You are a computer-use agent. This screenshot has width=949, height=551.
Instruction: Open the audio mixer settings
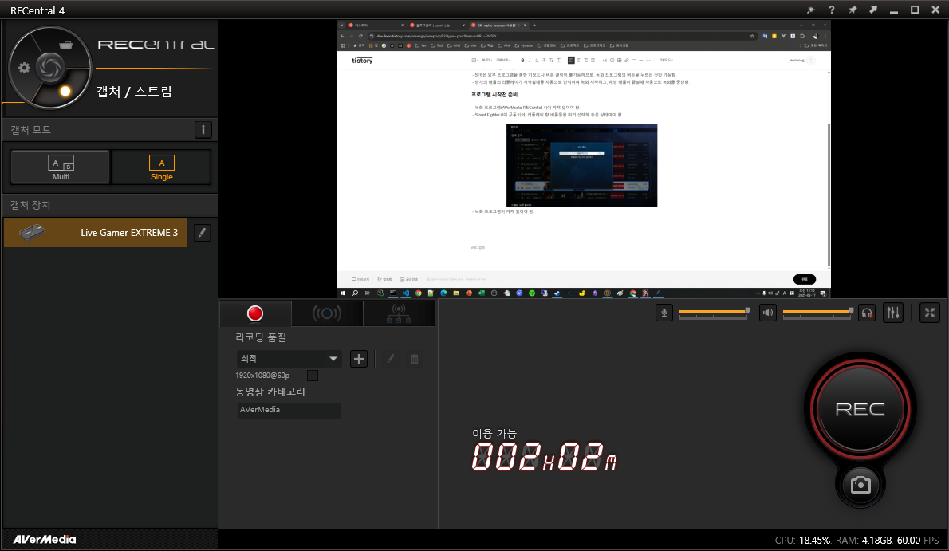893,313
